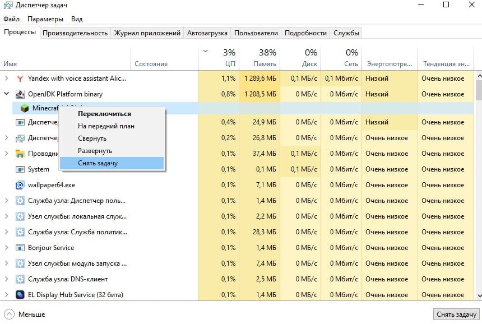The height and width of the screenshot is (324, 482).
Task: Collapse the OpenJDK Platform binary group
Action: click(6, 94)
